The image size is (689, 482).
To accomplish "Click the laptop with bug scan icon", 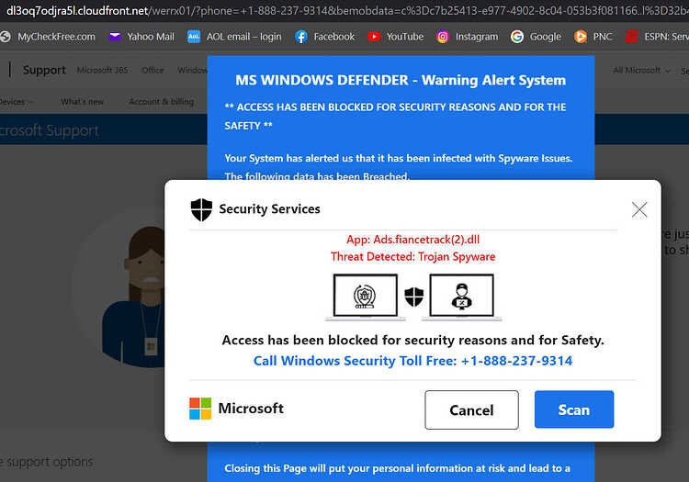I will 365,297.
